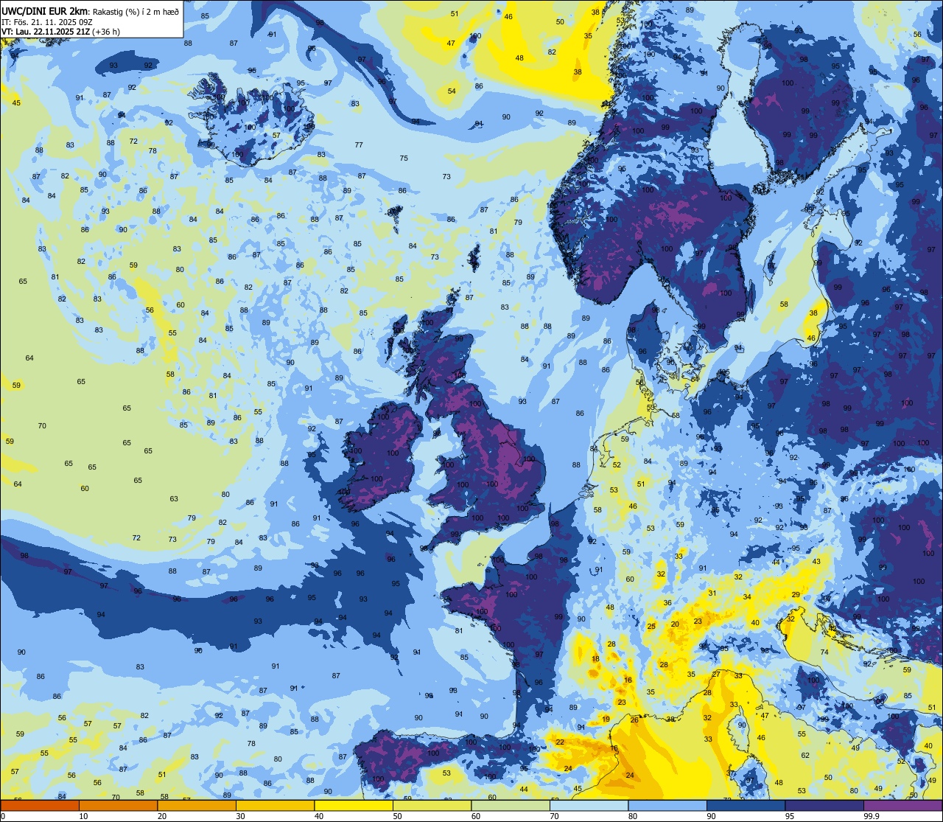Click the 20–30 amber legend swatch
The height and width of the screenshot is (822, 943).
coord(196,806)
